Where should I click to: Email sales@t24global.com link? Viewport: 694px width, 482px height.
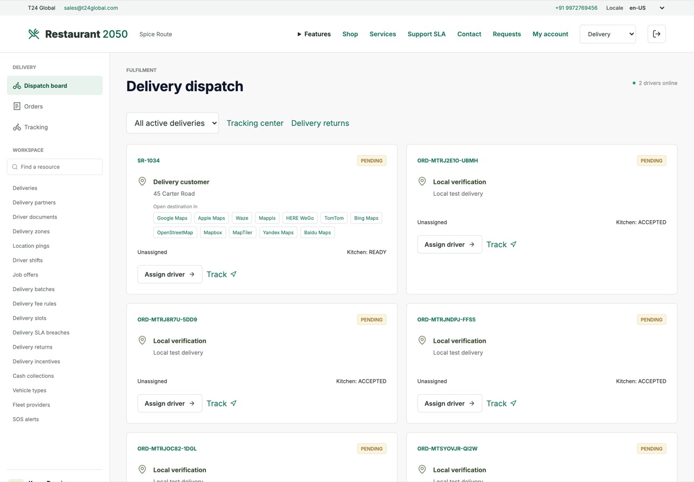pos(91,8)
